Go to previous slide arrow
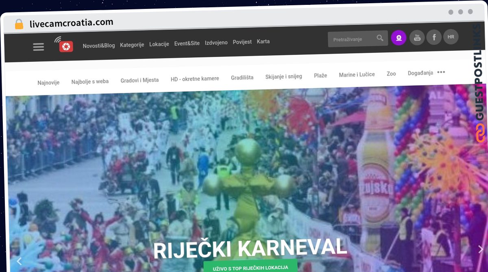This screenshot has height=272, width=488. 19,261
